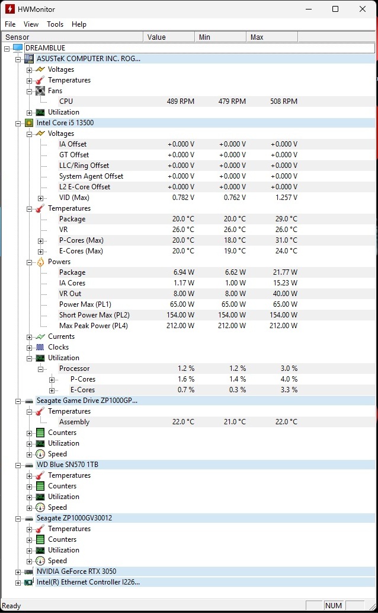
Task: Click the NUM indicator in status bar
Action: point(334,605)
